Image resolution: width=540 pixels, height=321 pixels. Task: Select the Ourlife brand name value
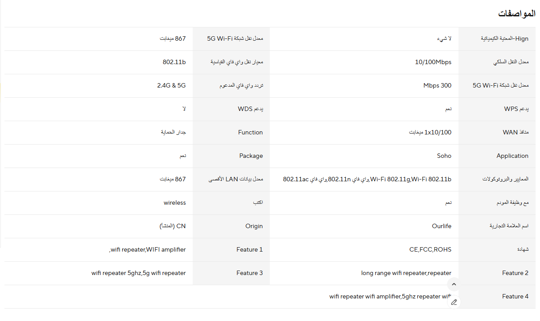(442, 226)
